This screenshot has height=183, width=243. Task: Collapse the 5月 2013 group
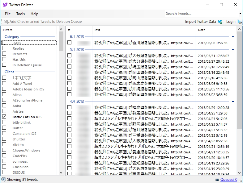click(233, 50)
